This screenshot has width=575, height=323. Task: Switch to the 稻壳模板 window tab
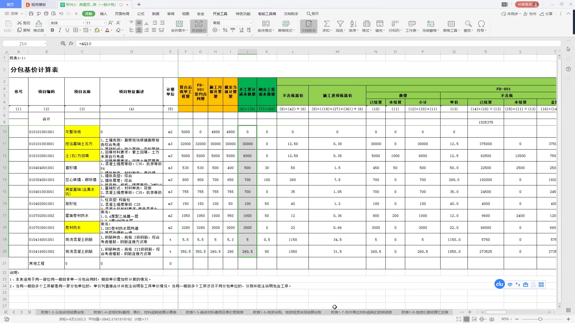click(39, 4)
